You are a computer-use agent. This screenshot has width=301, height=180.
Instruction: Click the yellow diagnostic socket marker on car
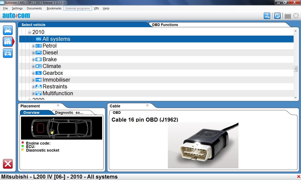tap(52, 133)
